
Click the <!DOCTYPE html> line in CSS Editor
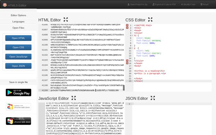tap(143, 25)
